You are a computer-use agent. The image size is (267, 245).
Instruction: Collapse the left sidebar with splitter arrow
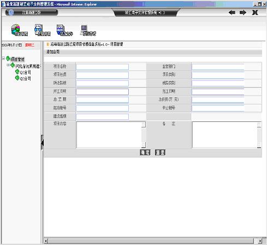[42, 142]
